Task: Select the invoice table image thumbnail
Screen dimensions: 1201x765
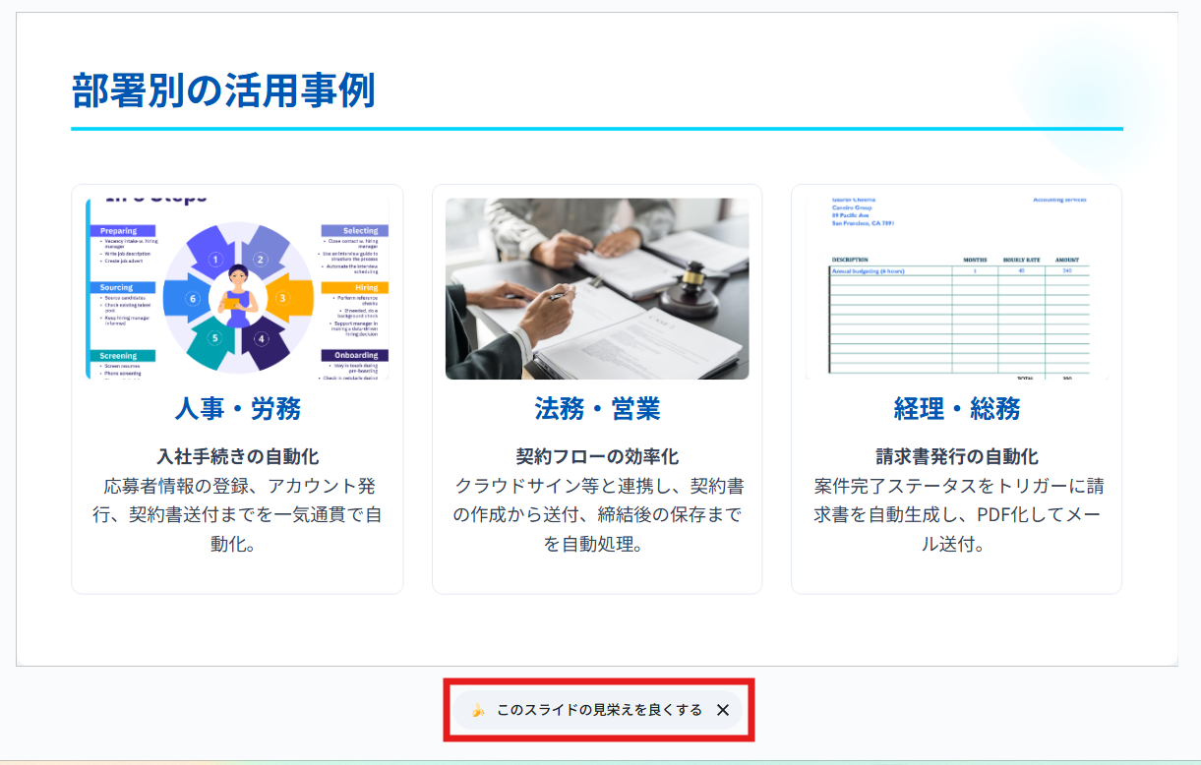Action: pos(957,289)
